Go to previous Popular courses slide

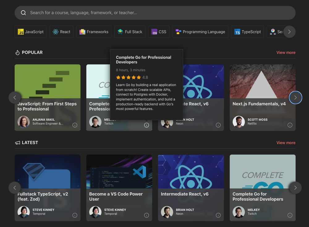(15, 98)
